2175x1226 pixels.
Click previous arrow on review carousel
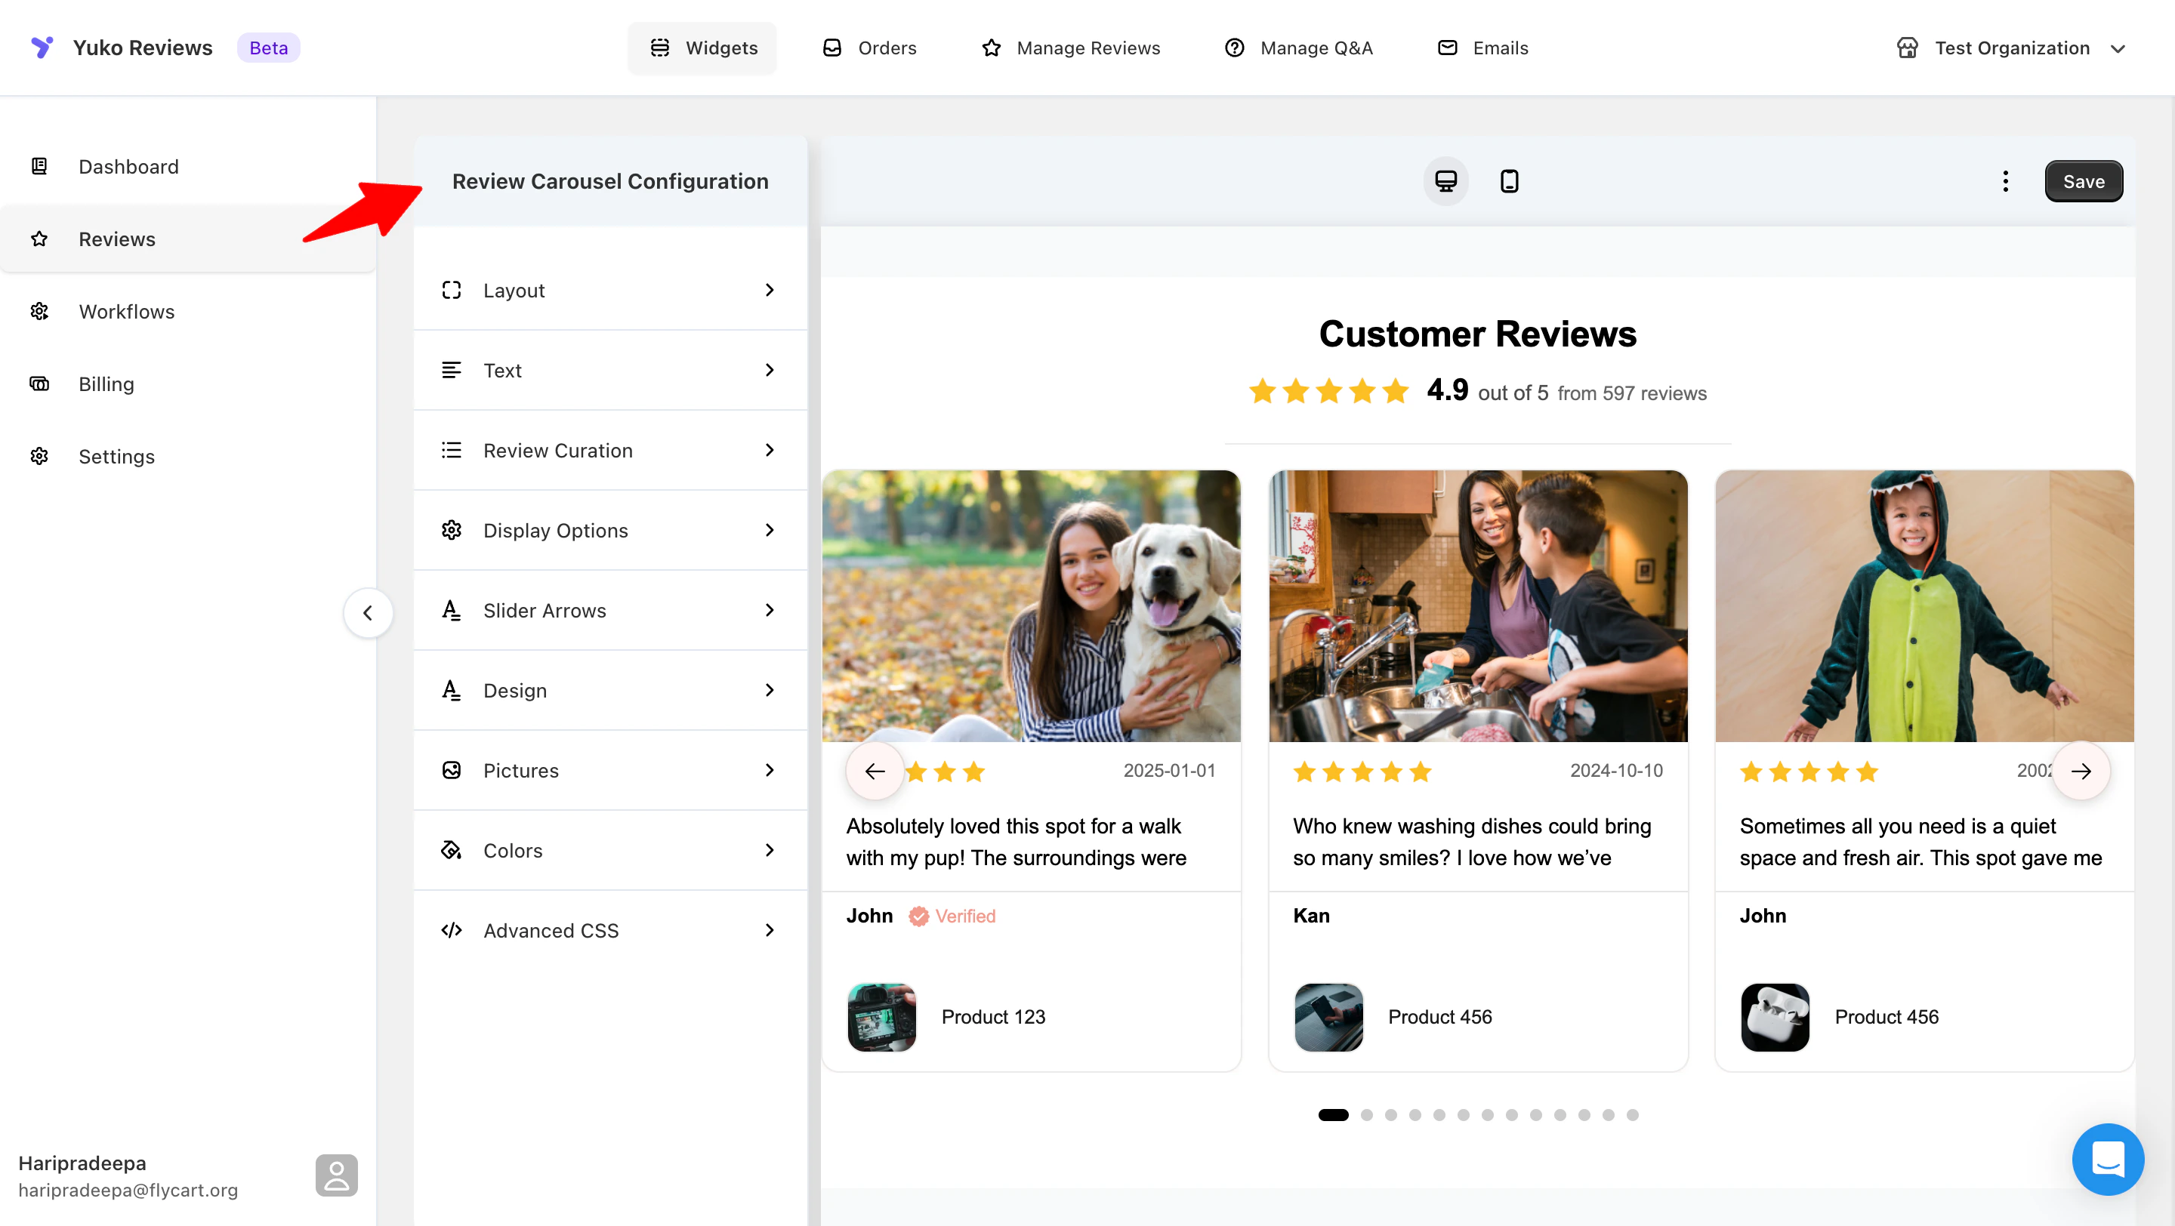pos(875,770)
